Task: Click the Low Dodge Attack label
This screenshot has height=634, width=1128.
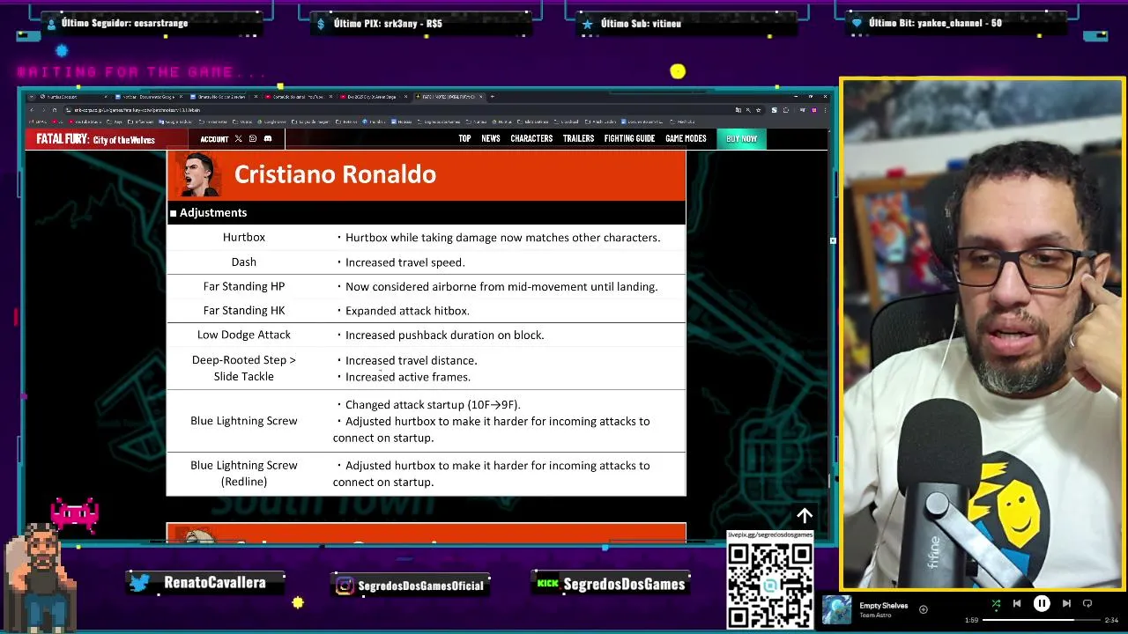Action: click(244, 335)
